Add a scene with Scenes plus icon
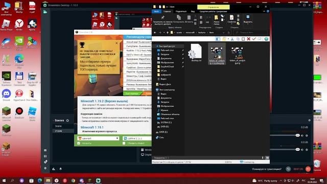 point(67,121)
